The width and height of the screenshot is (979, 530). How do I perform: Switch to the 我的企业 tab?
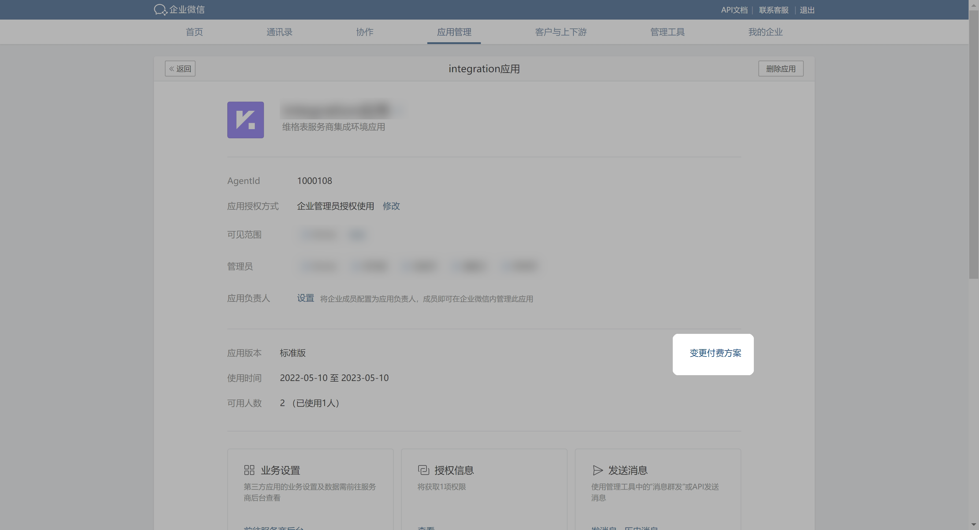765,32
